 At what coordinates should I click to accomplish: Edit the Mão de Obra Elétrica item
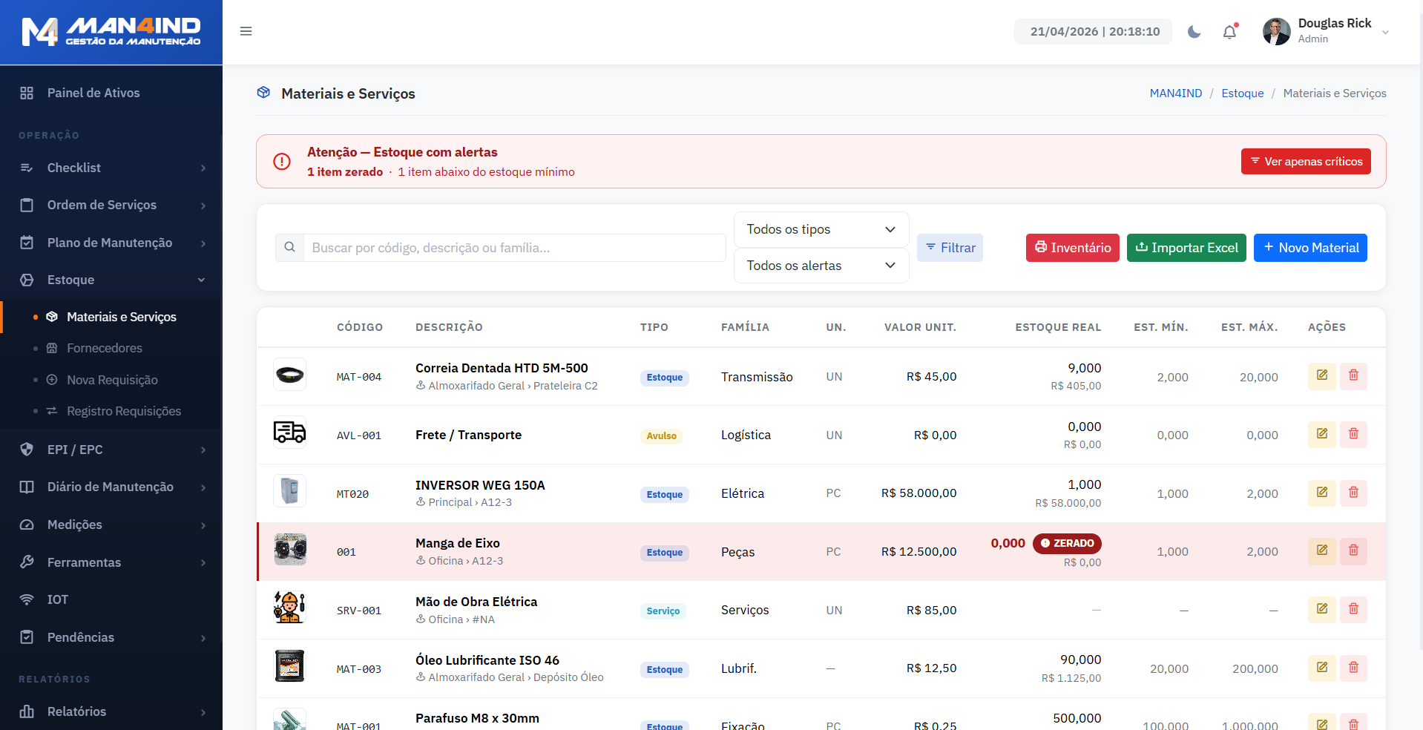point(1321,609)
